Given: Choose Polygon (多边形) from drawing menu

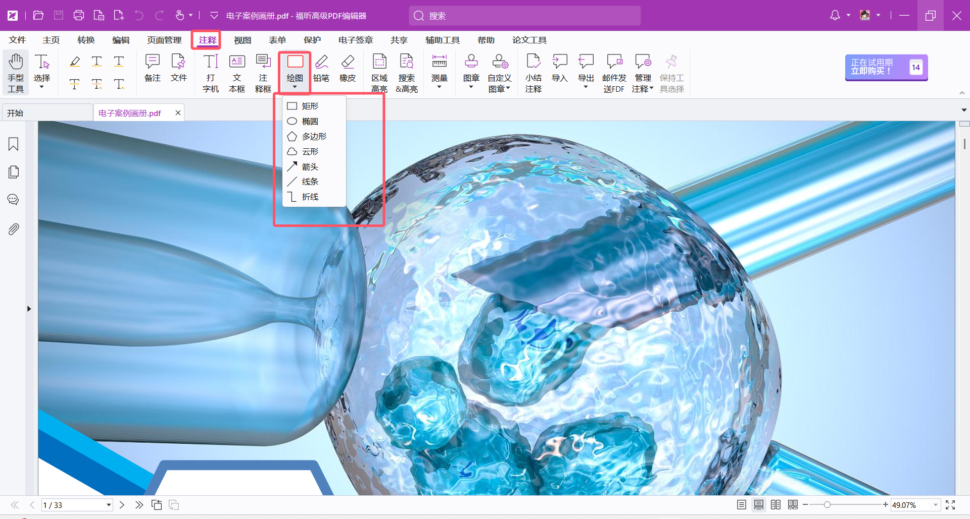Looking at the screenshot, I should point(314,136).
